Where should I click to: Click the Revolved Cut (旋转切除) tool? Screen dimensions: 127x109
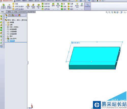click(39, 6)
